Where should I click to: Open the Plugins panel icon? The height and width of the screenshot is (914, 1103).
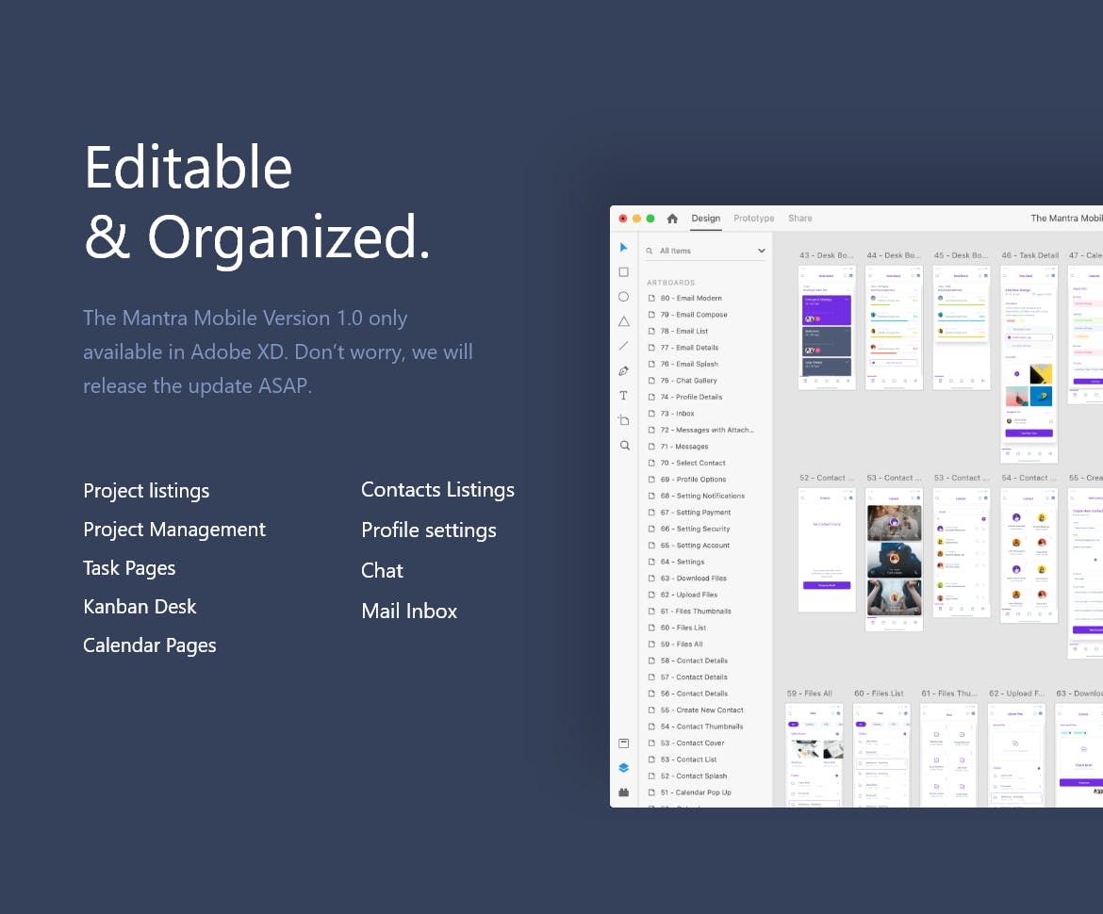[623, 792]
